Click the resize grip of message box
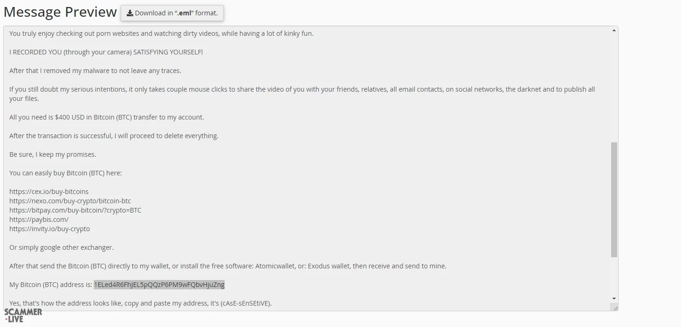The image size is (681, 327). tap(614, 307)
